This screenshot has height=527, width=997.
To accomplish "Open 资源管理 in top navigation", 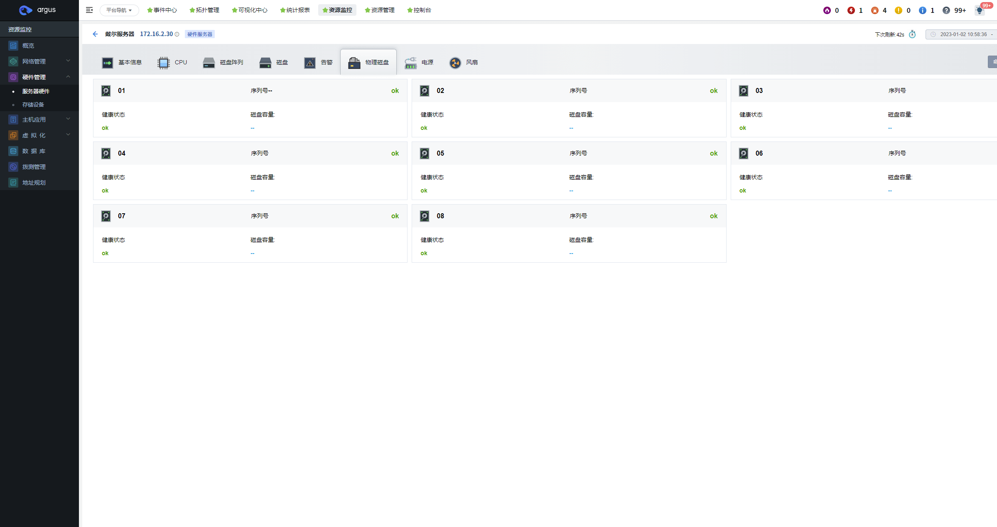I will 380,10.
